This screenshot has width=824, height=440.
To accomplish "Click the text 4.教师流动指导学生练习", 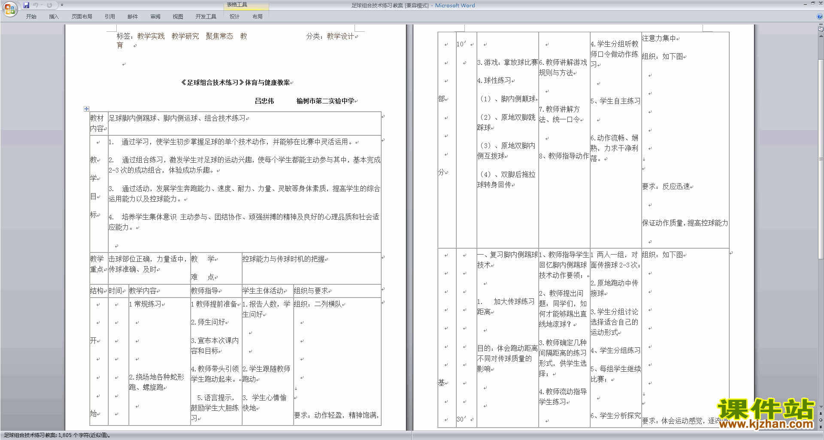I will point(563,397).
